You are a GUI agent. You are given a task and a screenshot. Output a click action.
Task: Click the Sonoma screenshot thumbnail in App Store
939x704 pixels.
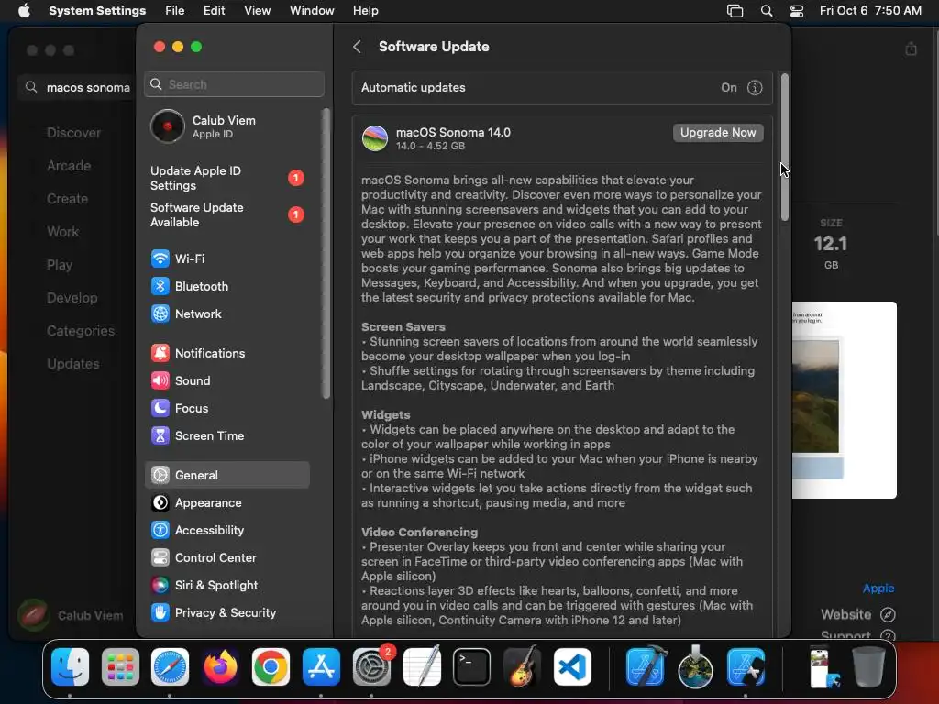coord(845,400)
